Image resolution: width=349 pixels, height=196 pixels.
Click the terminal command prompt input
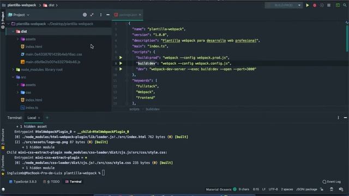[103, 173]
